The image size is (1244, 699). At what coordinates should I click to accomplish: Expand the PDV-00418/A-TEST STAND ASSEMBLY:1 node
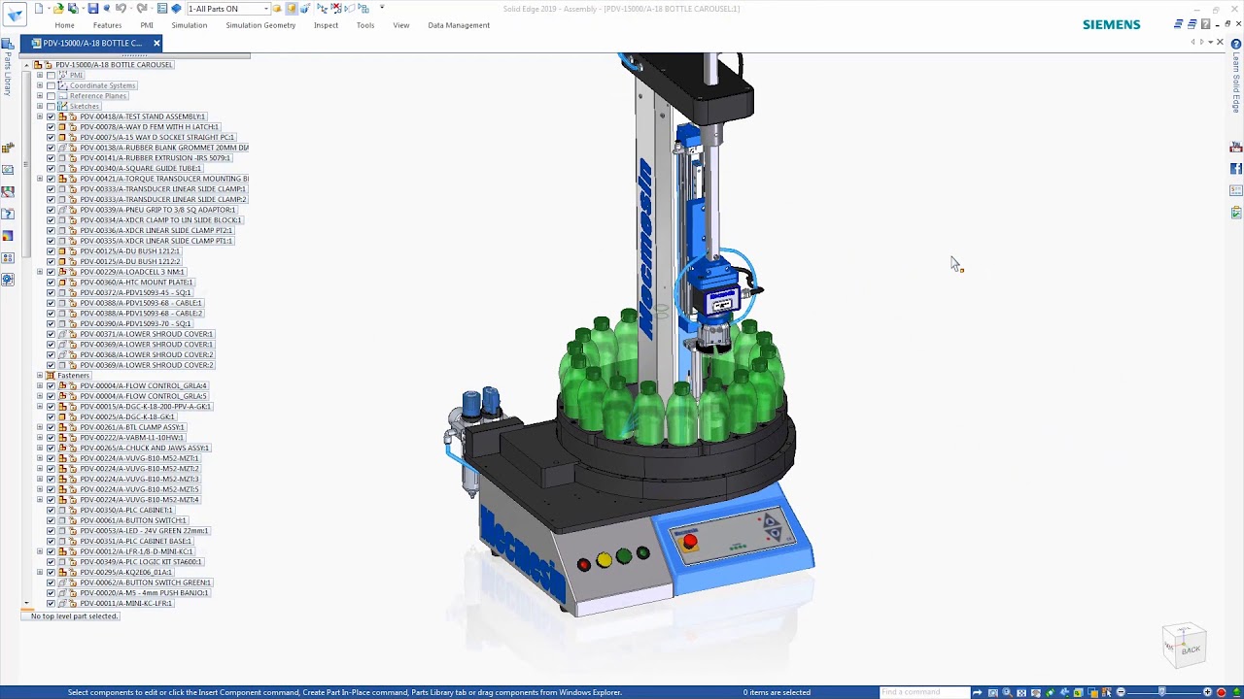(x=40, y=116)
